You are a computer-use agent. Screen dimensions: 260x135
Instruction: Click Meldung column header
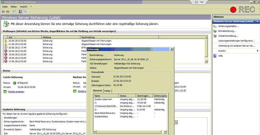(61, 37)
